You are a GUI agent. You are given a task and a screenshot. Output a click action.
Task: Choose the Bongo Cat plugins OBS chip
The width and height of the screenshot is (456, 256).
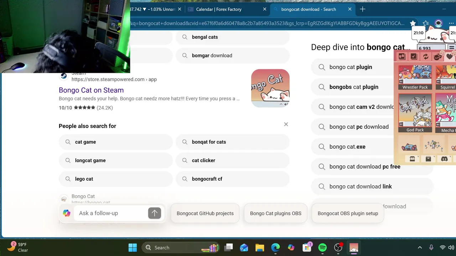coord(276,213)
